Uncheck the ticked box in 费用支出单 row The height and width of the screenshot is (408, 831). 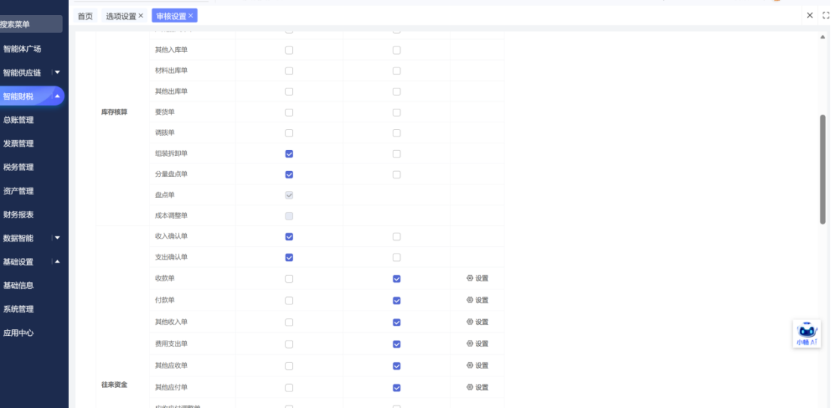[x=396, y=344]
